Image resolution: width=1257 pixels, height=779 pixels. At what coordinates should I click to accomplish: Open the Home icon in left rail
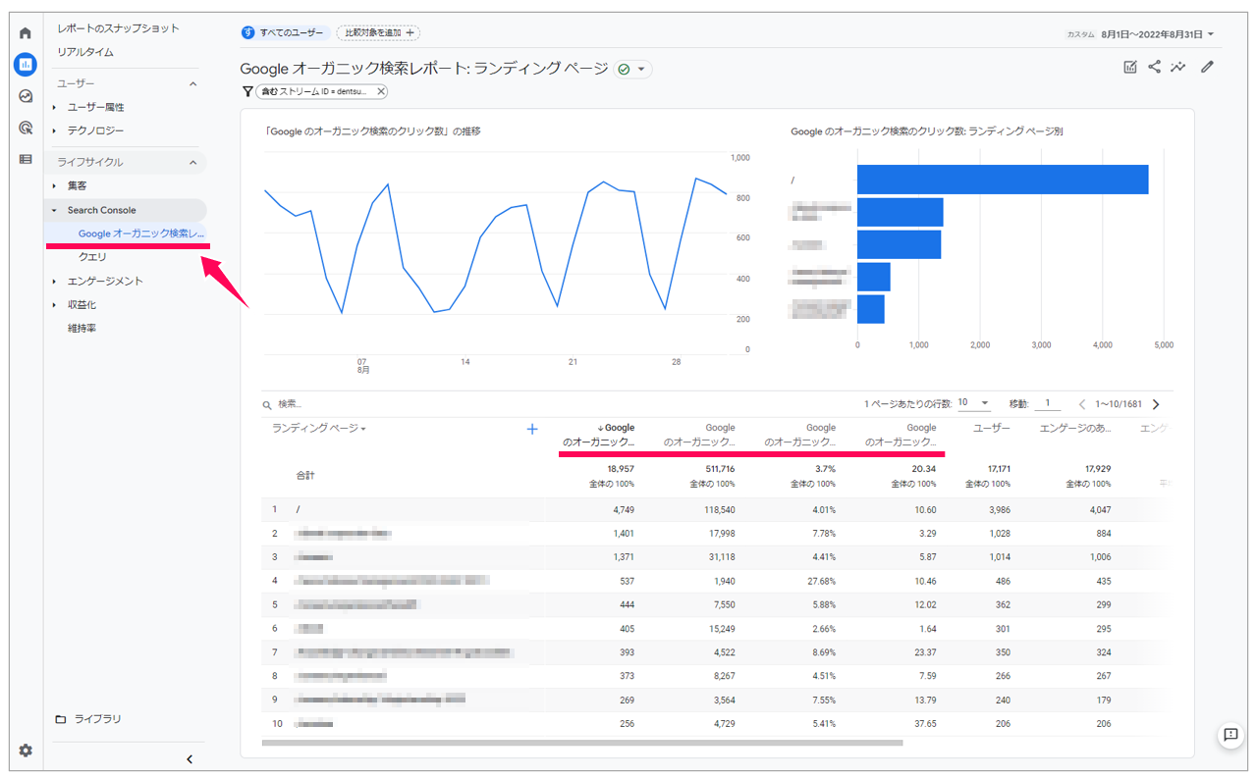[x=26, y=33]
